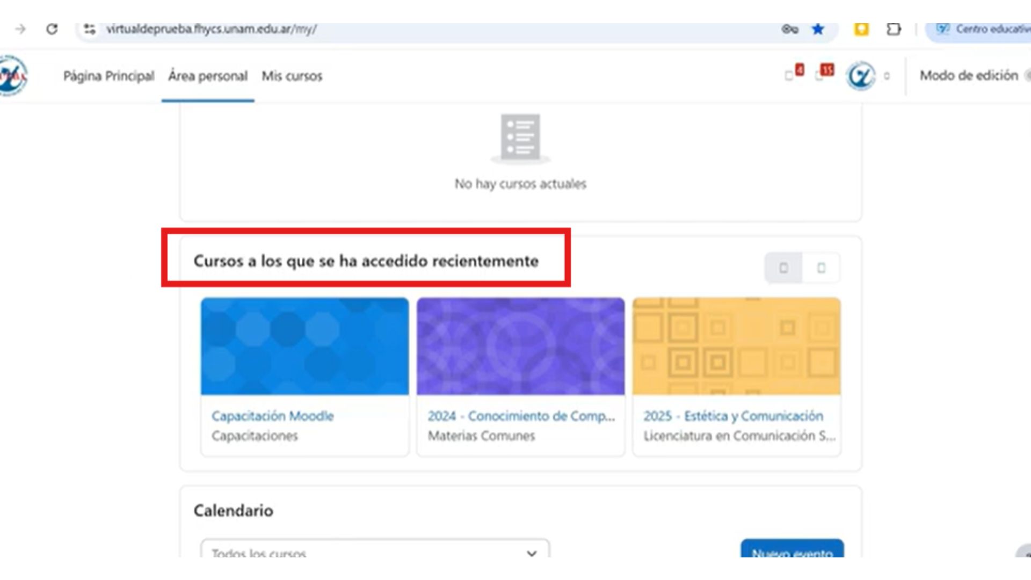
Task: Click the purple 2024 Conocimiento course thumbnail
Action: click(520, 346)
